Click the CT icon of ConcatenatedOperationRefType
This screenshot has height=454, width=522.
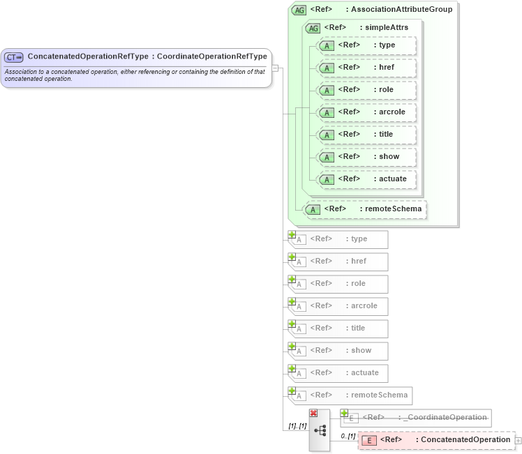click(x=14, y=57)
